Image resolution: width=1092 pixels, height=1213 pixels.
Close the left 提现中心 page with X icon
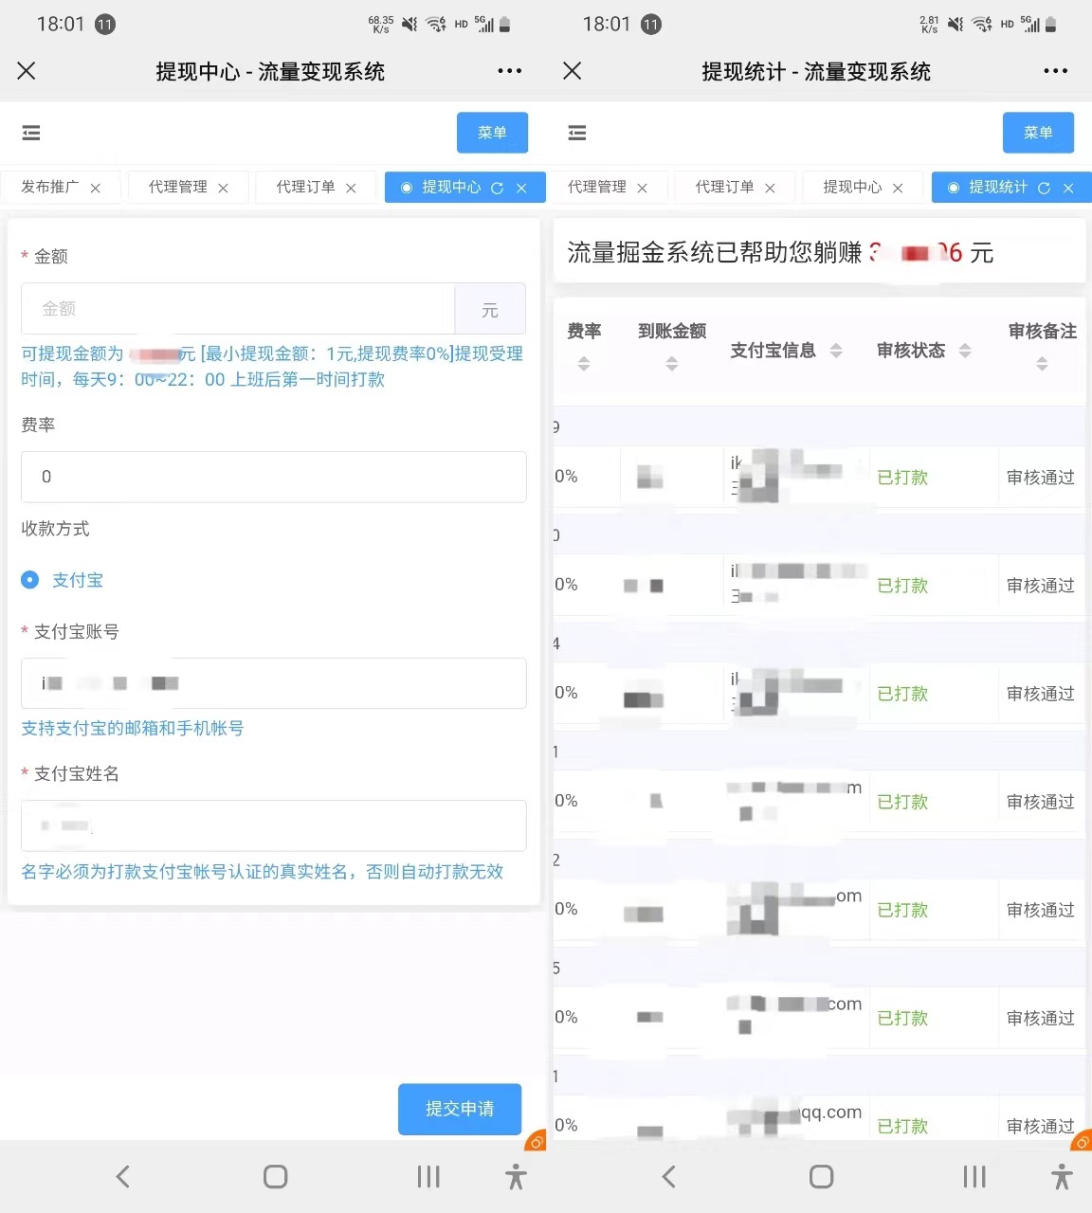pos(27,71)
